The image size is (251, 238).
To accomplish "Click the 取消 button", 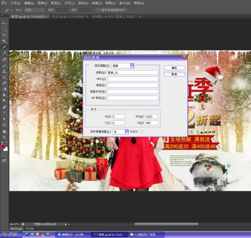I will pos(174,74).
